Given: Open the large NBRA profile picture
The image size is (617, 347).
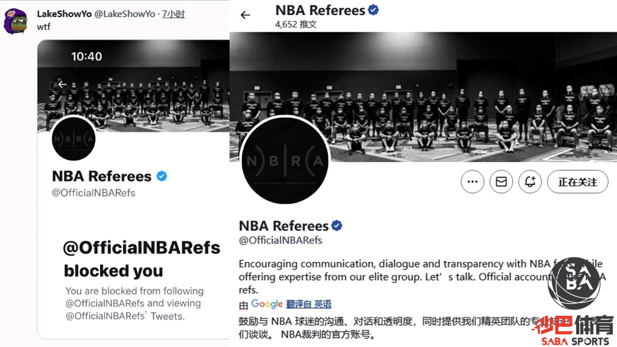Looking at the screenshot, I should point(285,161).
